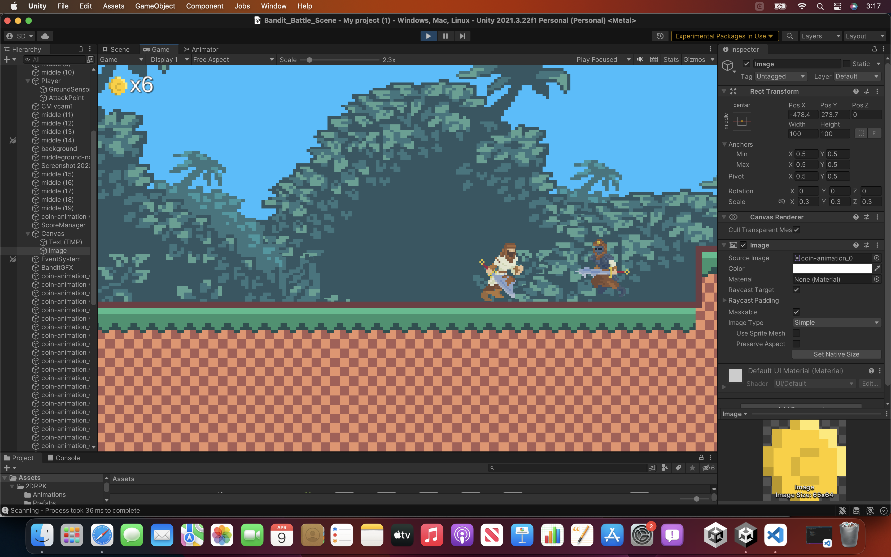Switch to the Scene tab
This screenshot has height=557, width=891.
coord(116,49)
